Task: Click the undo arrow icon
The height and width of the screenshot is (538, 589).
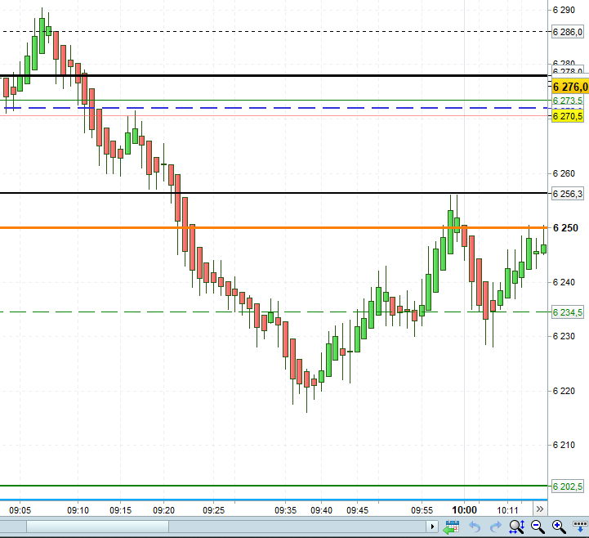Action: point(475,527)
